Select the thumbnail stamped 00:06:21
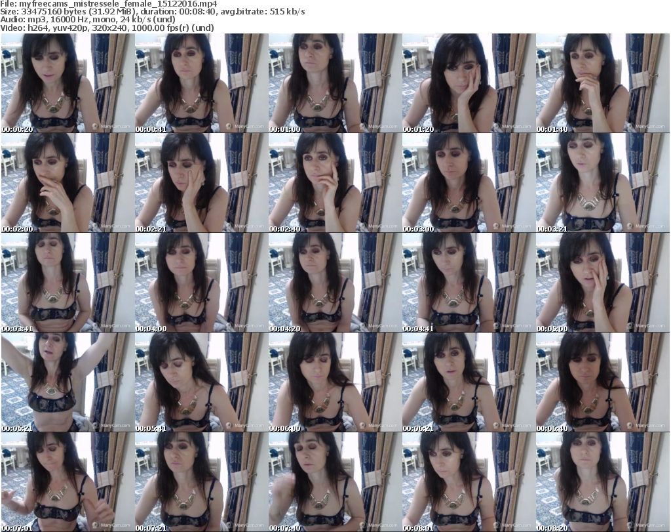Viewport: 671px width, 532px height. [x=469, y=382]
